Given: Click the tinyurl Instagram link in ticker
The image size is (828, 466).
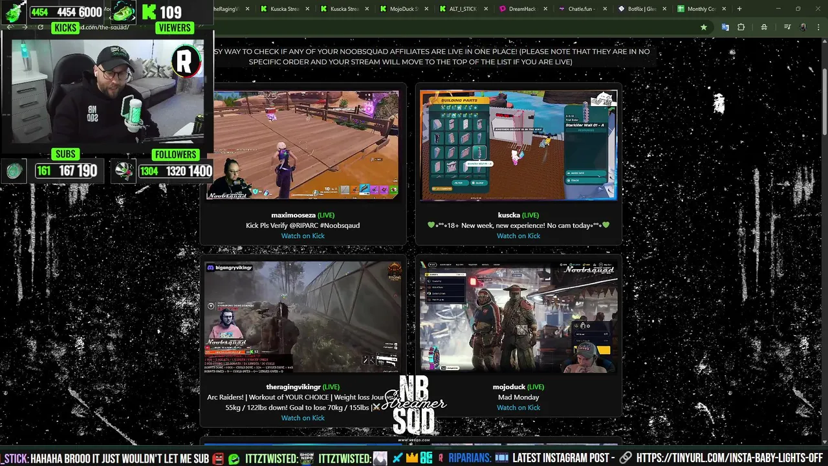Looking at the screenshot, I should click(730, 458).
